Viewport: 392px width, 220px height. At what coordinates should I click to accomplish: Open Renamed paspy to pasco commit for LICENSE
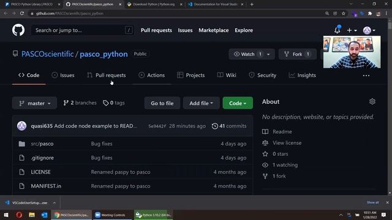[x=121, y=172]
